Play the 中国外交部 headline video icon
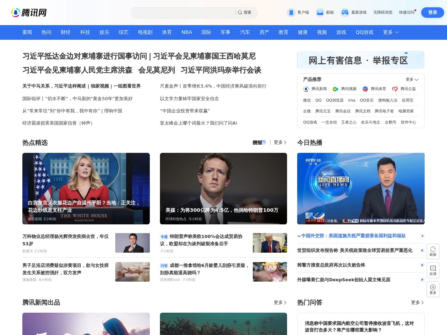Image resolution: width=447 pixels, height=335 pixels. tap(422, 236)
